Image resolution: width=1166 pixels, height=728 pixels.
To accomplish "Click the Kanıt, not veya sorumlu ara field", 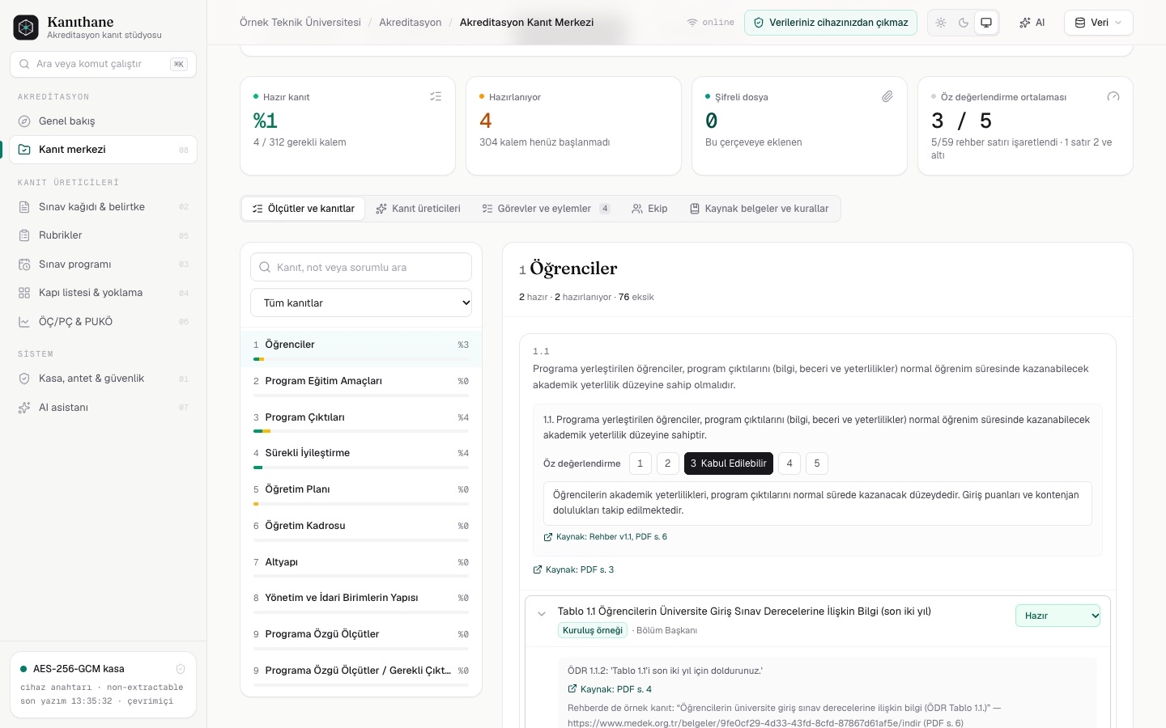I will pyautogui.click(x=361, y=267).
